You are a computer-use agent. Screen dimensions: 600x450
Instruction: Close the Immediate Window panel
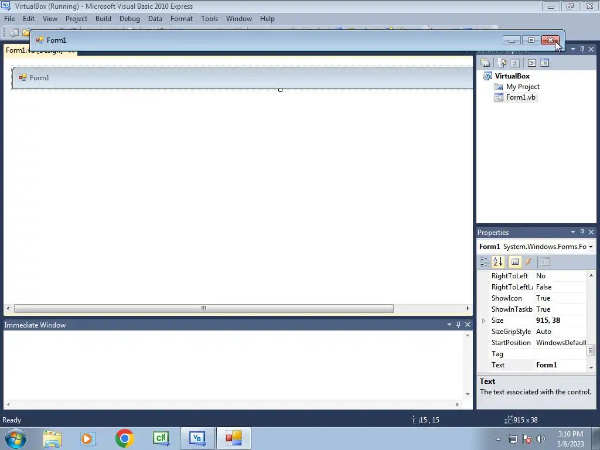tap(468, 325)
